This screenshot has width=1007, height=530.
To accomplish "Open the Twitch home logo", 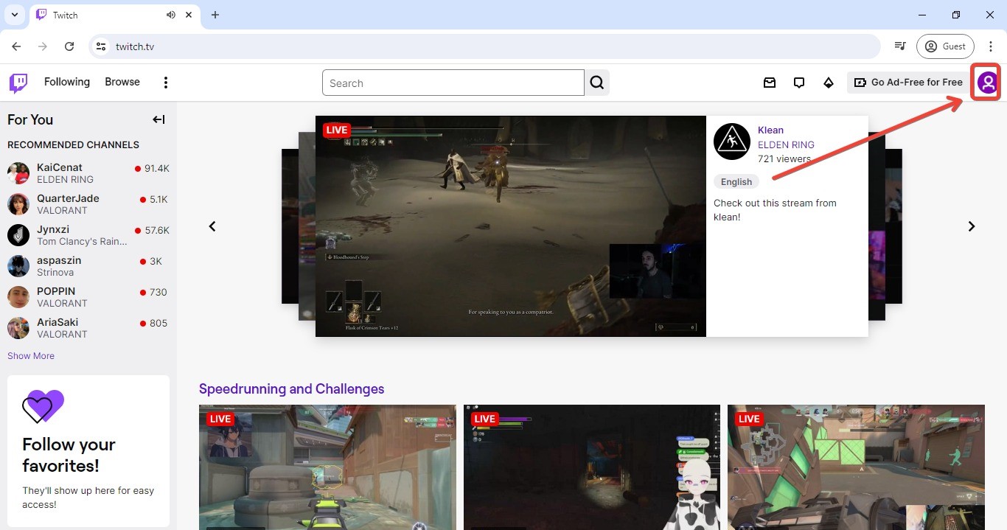I will 18,82.
